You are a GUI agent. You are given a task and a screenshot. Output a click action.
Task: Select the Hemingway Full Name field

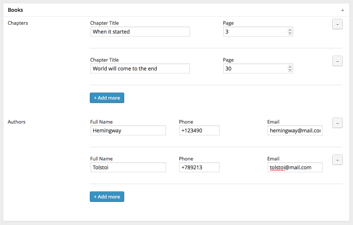[x=128, y=131]
